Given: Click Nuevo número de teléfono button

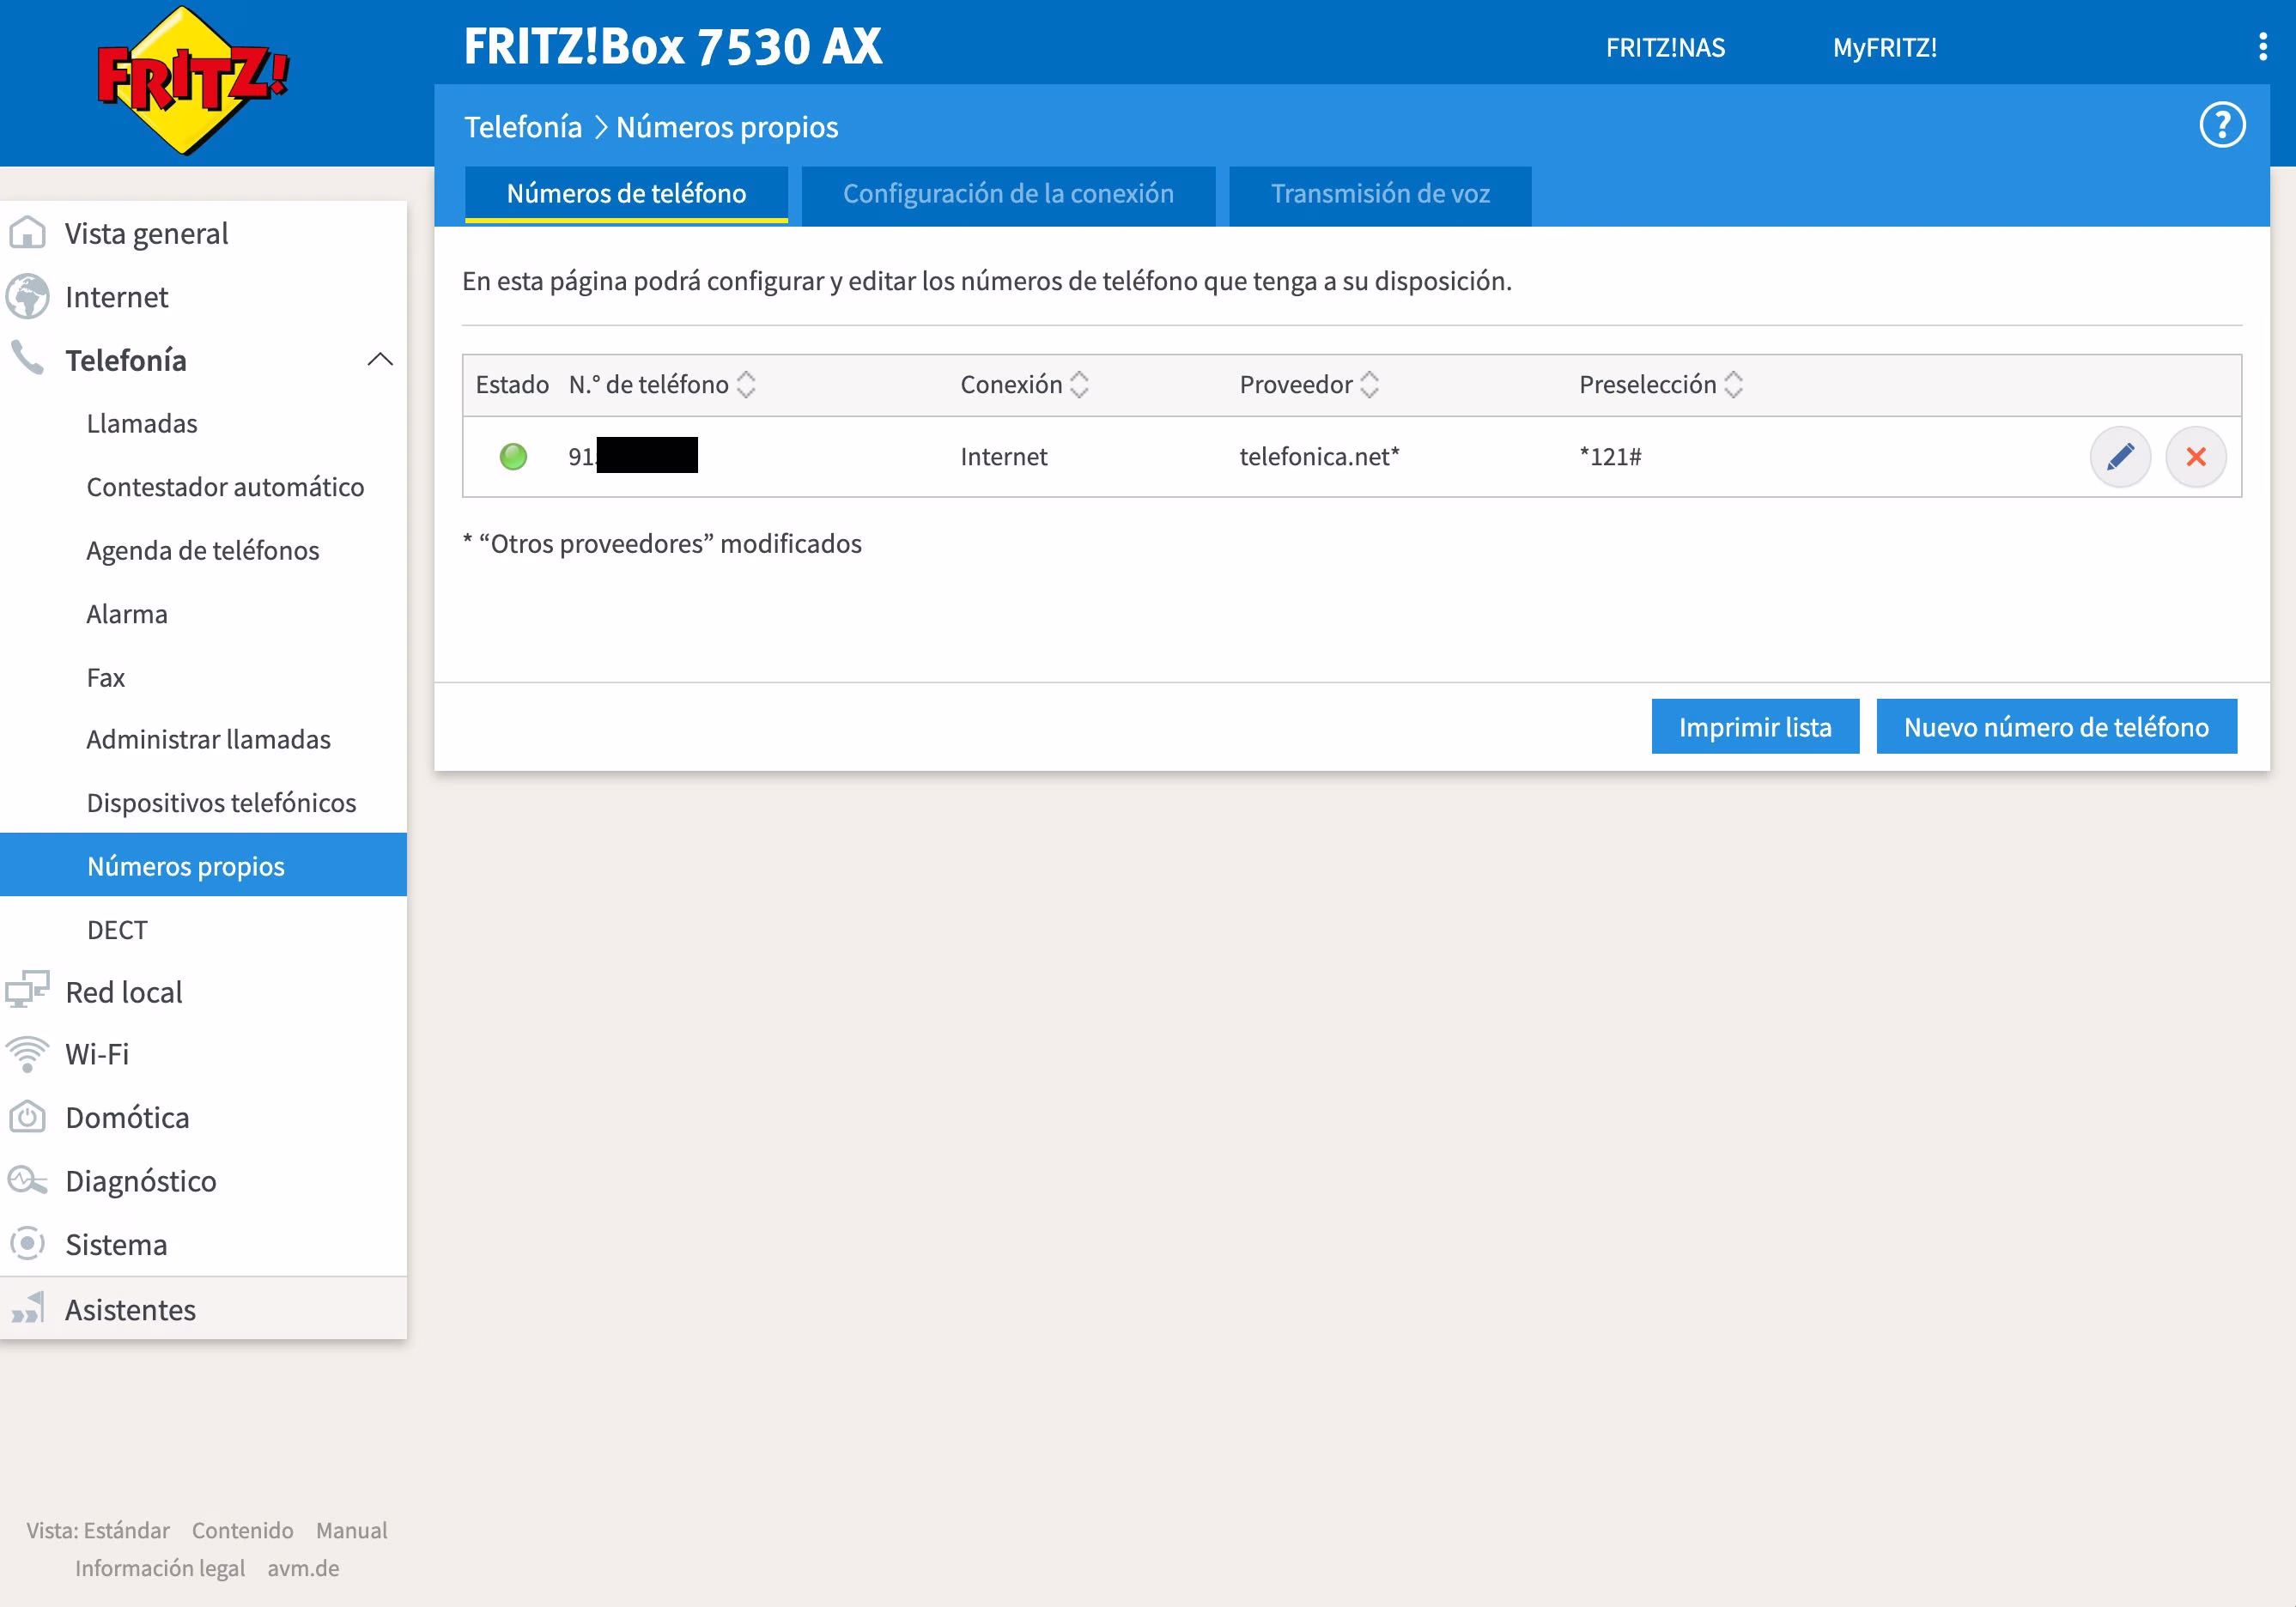Looking at the screenshot, I should (2055, 727).
